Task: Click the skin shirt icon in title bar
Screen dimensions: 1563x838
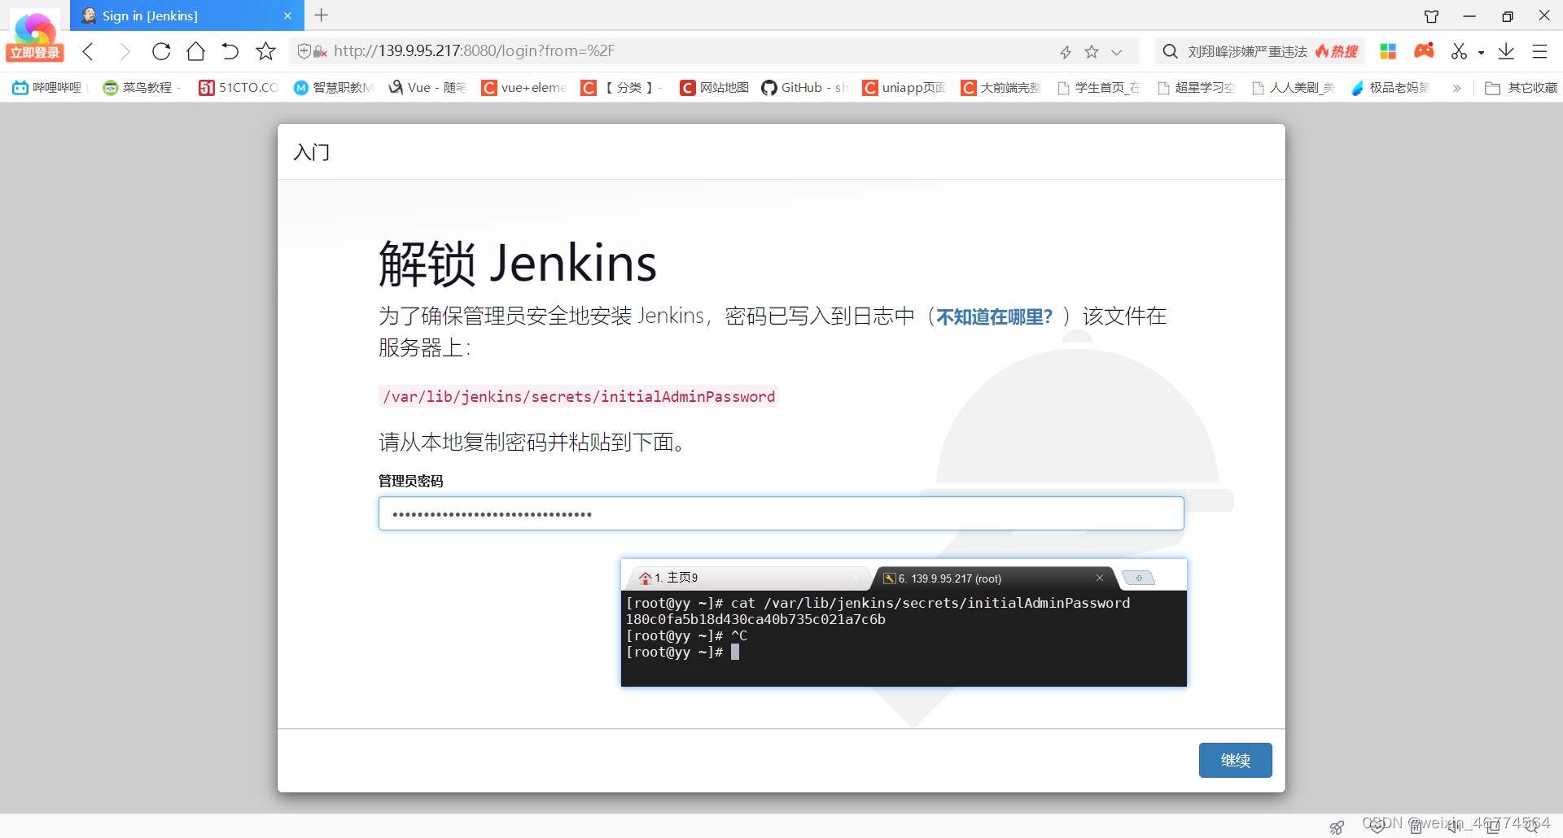Action: [x=1431, y=16]
